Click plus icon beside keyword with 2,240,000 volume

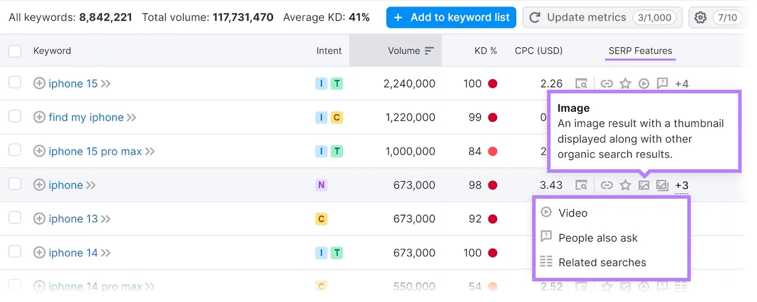(39, 83)
